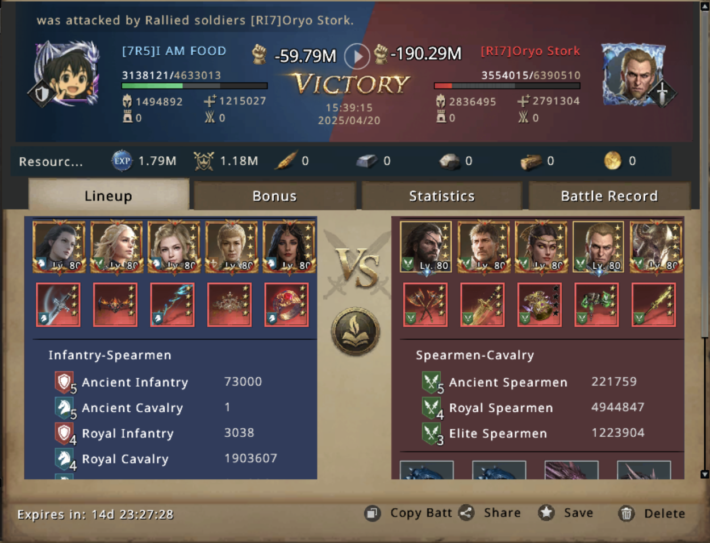This screenshot has width=710, height=543.
Task: Click the Share icon
Action: [x=467, y=513]
